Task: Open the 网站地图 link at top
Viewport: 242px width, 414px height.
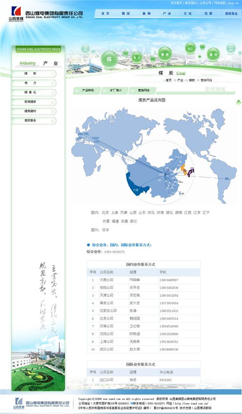Action: [220, 3]
